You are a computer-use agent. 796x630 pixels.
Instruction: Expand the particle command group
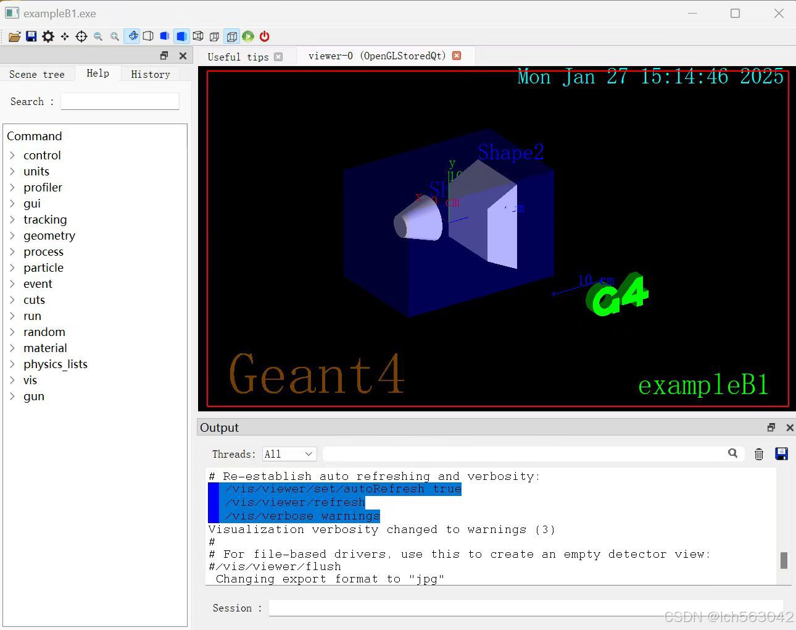click(x=12, y=267)
